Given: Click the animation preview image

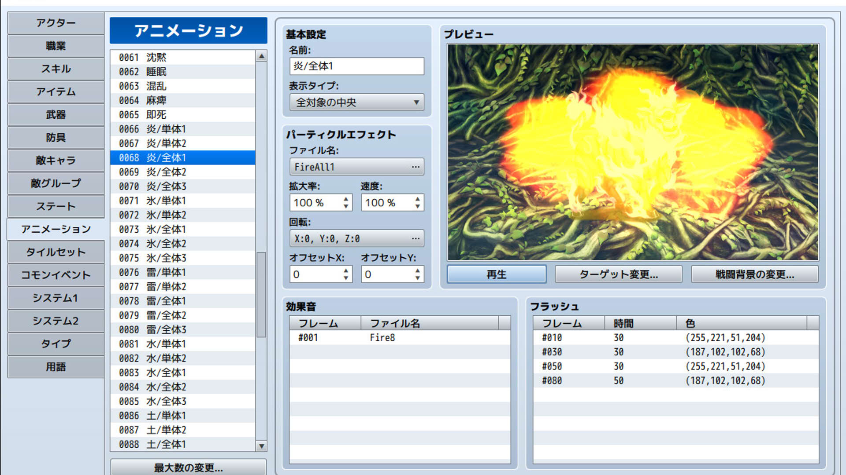Looking at the screenshot, I should click(633, 152).
